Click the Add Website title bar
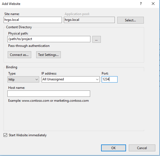Viewport: 160px width, 156px height. 69,4
